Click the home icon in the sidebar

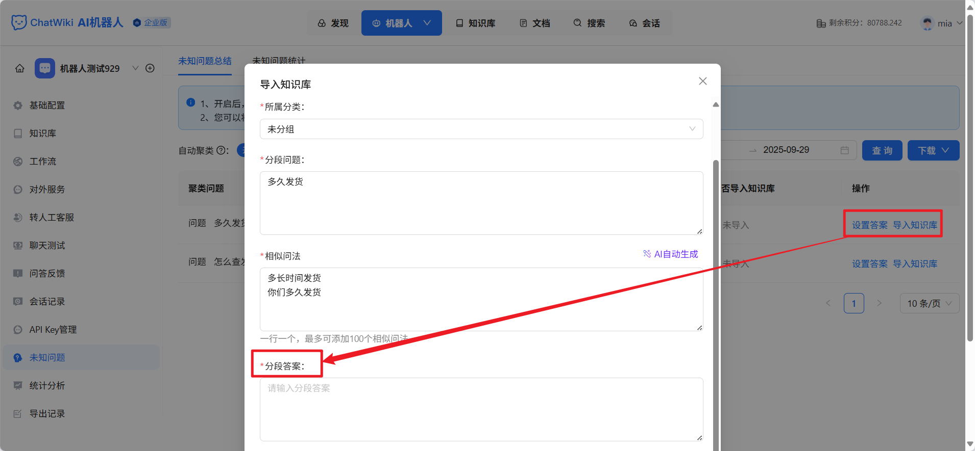(20, 68)
